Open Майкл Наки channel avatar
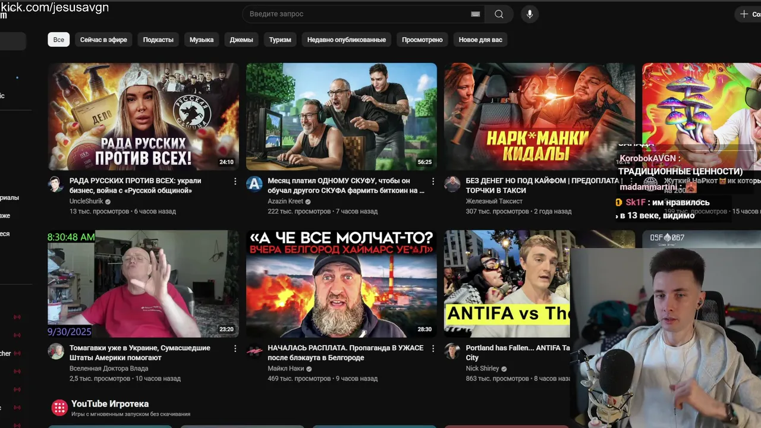 click(x=254, y=351)
